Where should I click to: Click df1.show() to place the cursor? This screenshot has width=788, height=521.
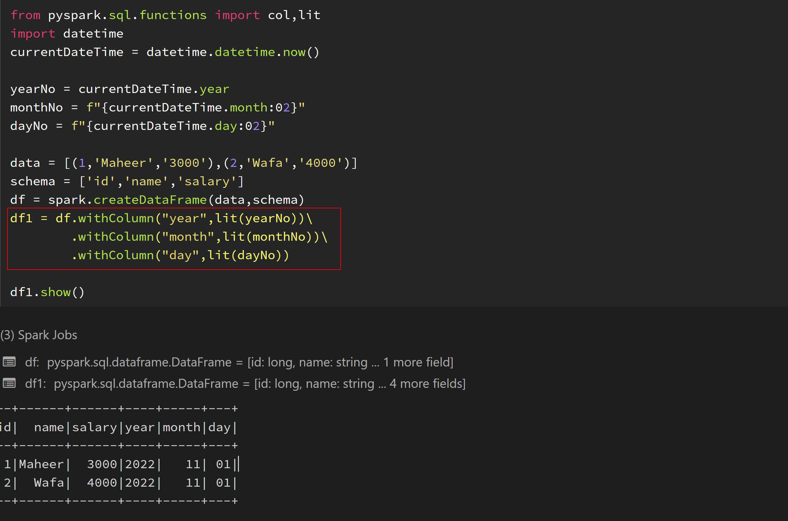click(x=47, y=292)
